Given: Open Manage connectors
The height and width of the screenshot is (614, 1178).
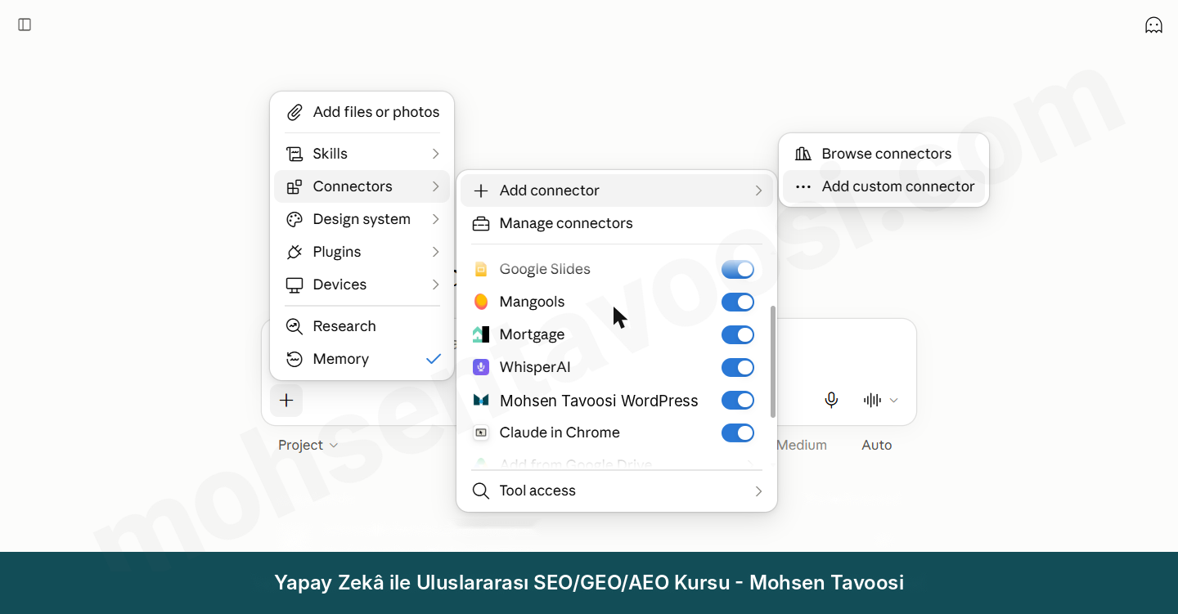Looking at the screenshot, I should [x=617, y=223].
